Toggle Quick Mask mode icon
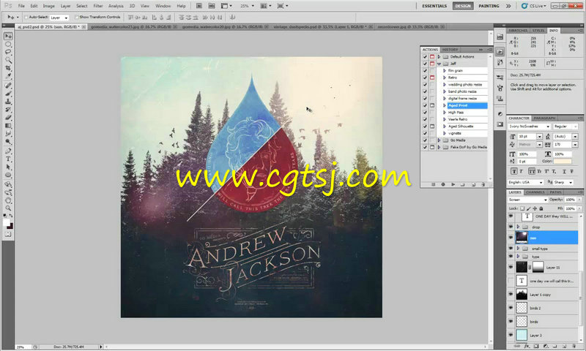Image resolution: width=586 pixels, height=351 pixels. point(8,234)
